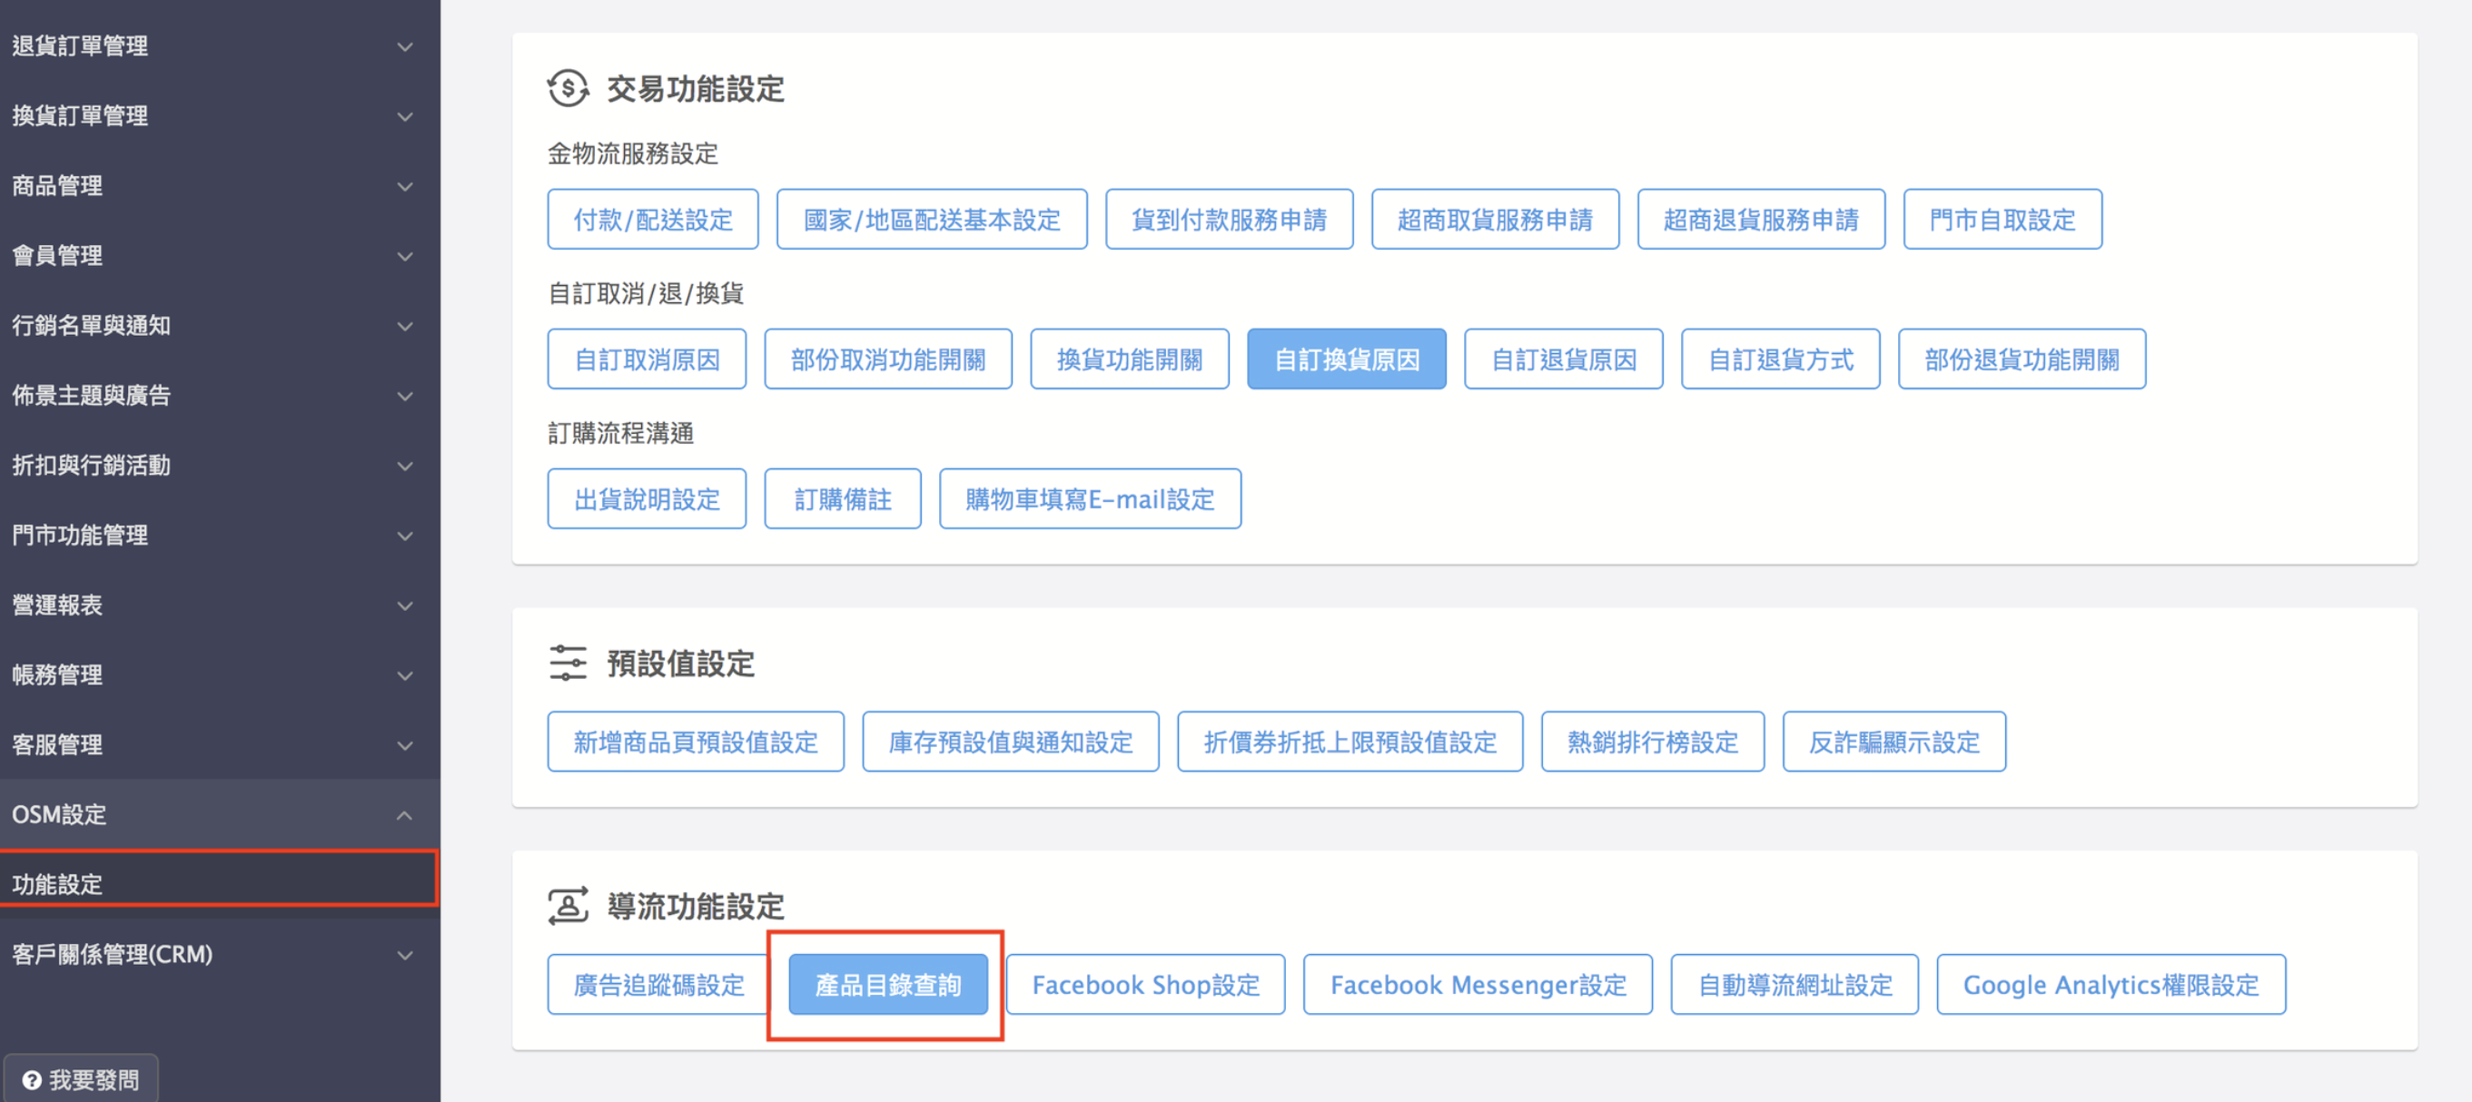This screenshot has height=1102, width=2472.
Task: Open 會員管理 sidebar item
Action: click(x=220, y=255)
